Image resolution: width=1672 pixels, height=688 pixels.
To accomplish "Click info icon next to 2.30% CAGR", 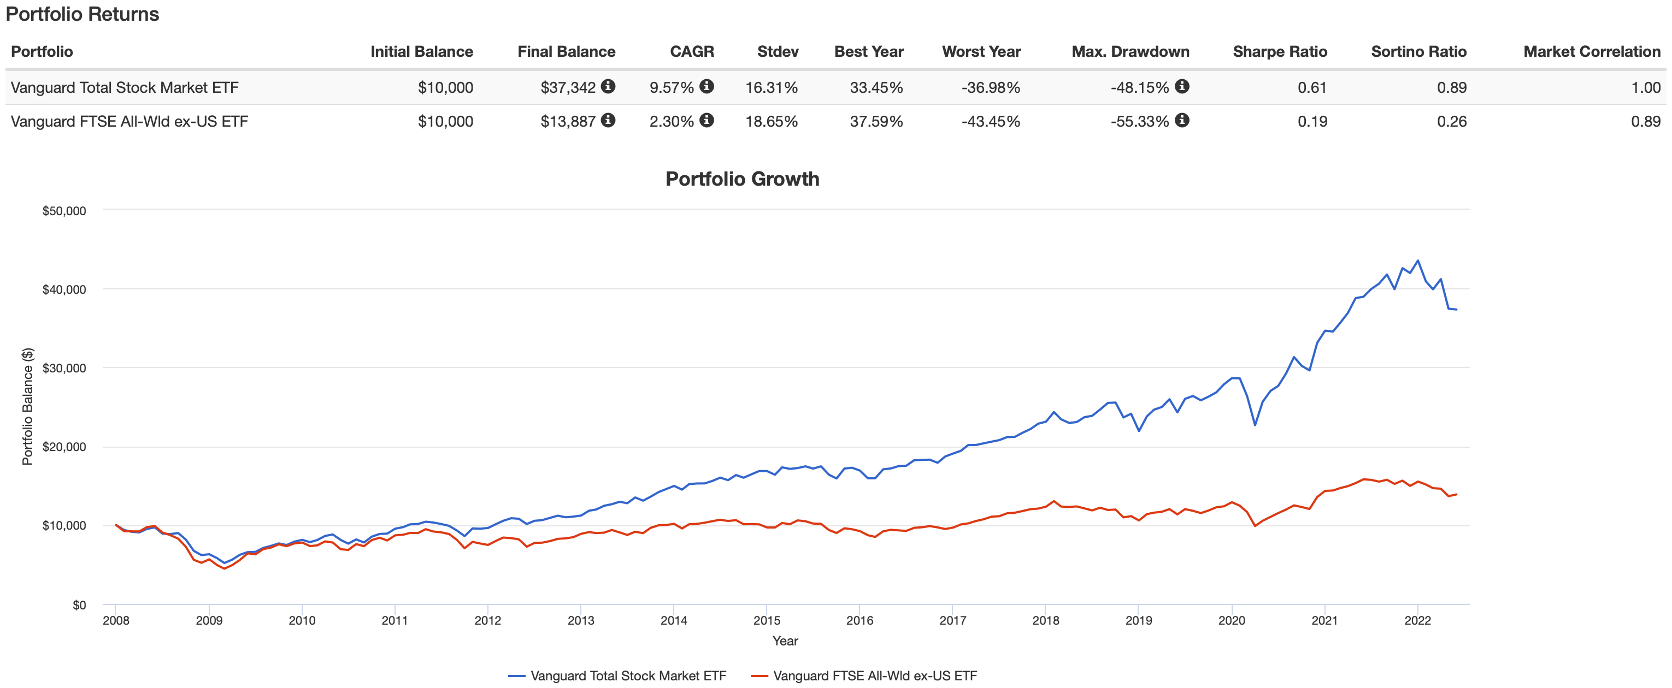I will (707, 120).
